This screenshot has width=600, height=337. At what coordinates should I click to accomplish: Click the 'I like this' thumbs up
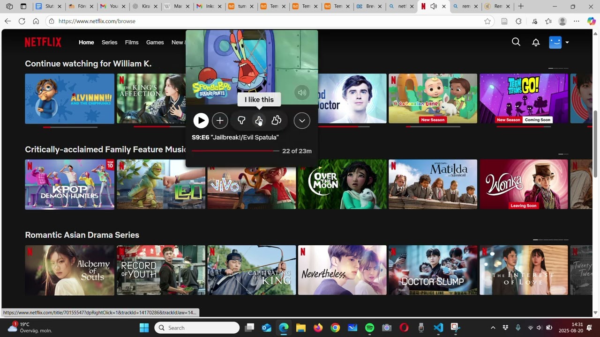(x=259, y=121)
